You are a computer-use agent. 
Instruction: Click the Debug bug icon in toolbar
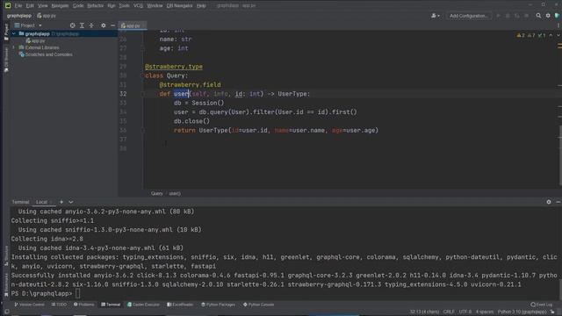click(x=508, y=16)
